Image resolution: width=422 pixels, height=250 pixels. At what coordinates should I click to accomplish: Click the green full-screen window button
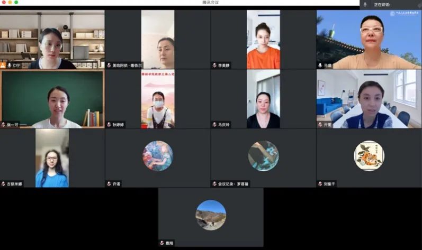[16, 3]
